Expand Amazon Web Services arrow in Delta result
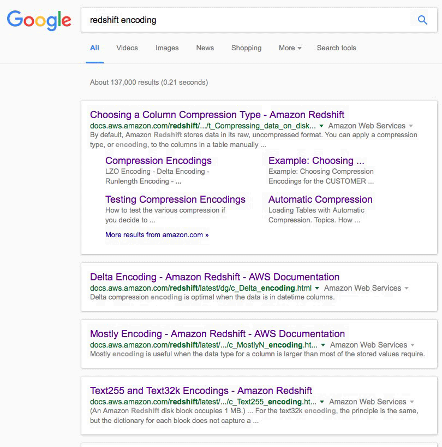Screen dimensions: 442x447 click(407, 288)
